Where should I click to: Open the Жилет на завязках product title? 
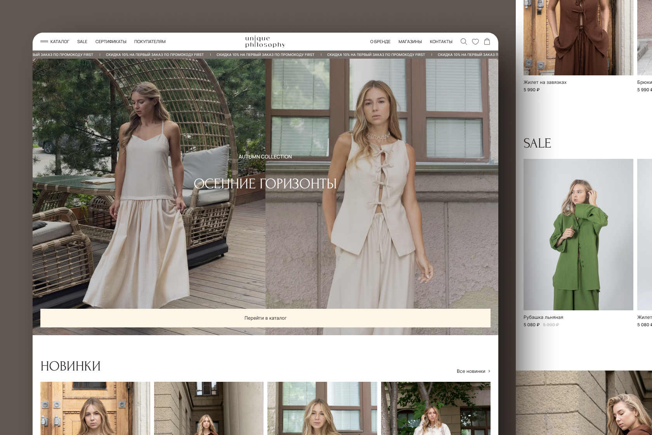pos(545,82)
